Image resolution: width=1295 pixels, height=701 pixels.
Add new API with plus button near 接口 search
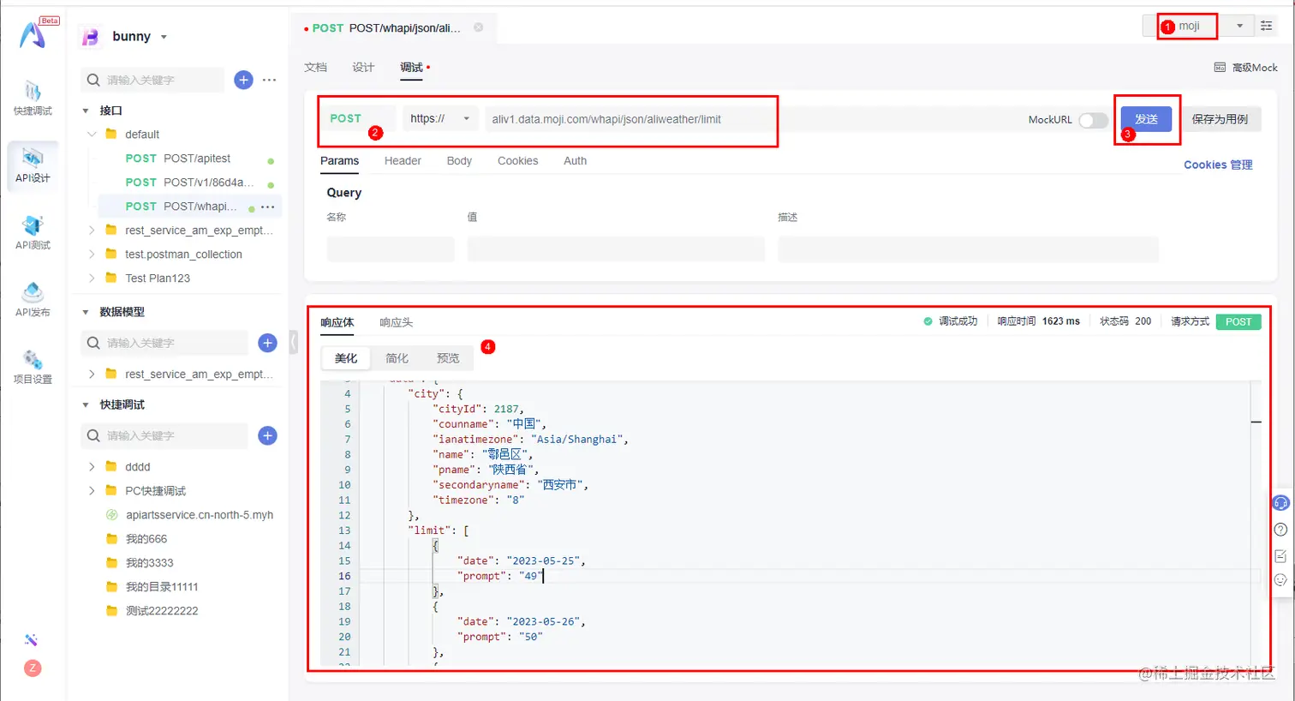pyautogui.click(x=243, y=80)
